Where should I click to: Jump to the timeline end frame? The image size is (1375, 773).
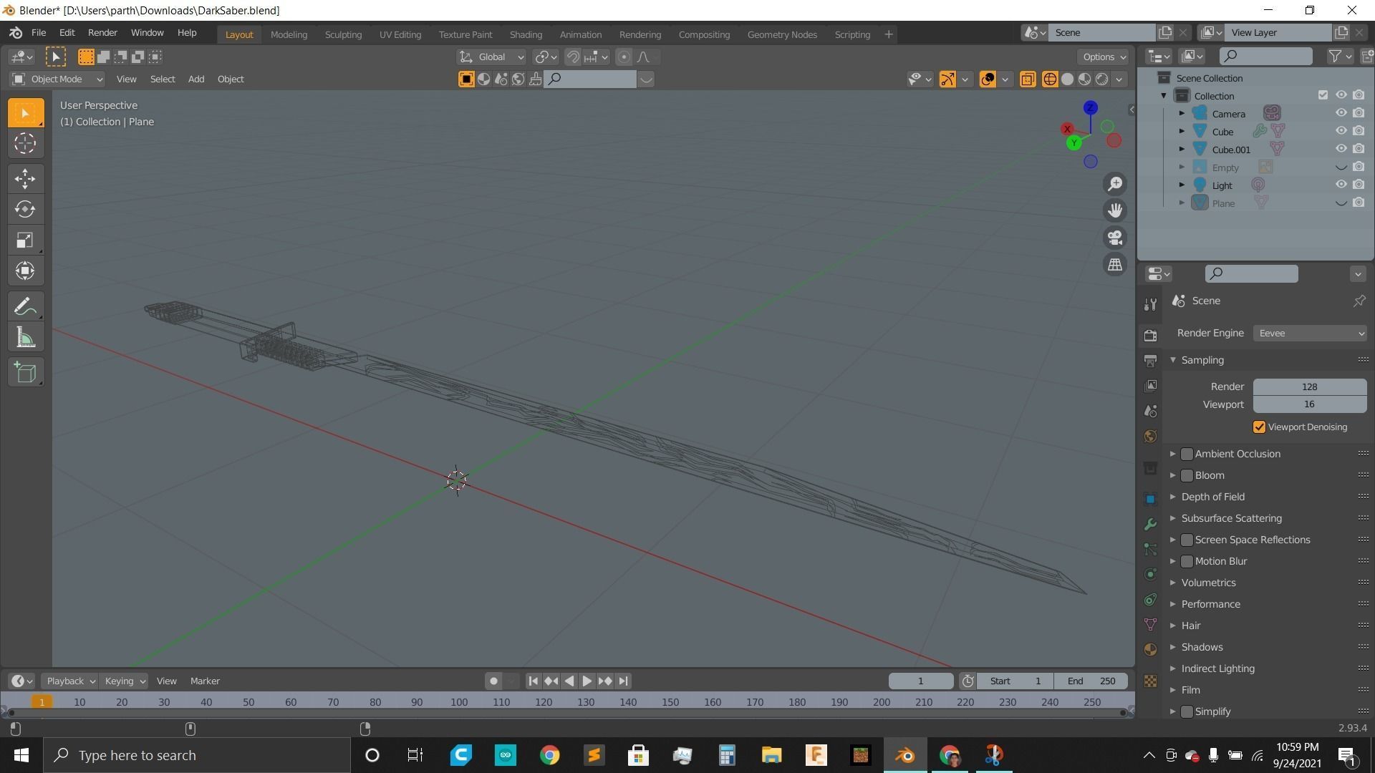coord(623,681)
